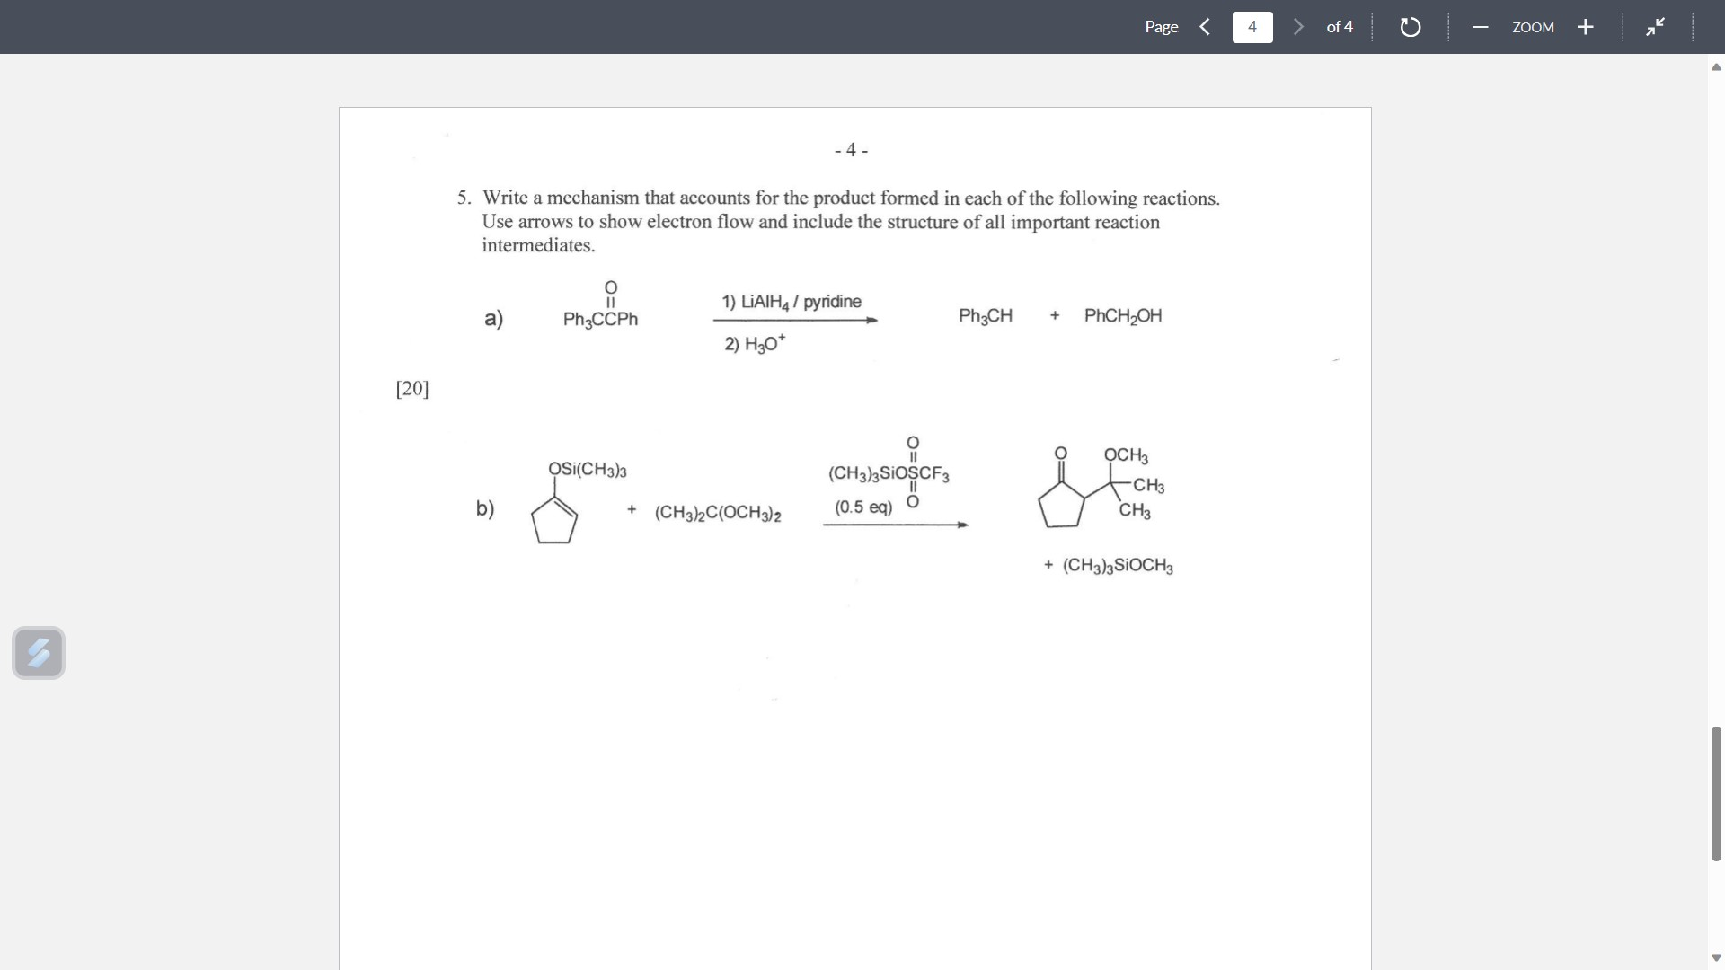The image size is (1725, 970).
Task: Click reaction scheme a) on the page
Action: pyautogui.click(x=809, y=319)
